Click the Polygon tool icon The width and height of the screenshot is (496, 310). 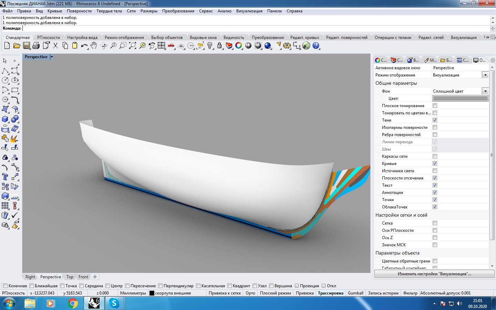click(x=5, y=100)
